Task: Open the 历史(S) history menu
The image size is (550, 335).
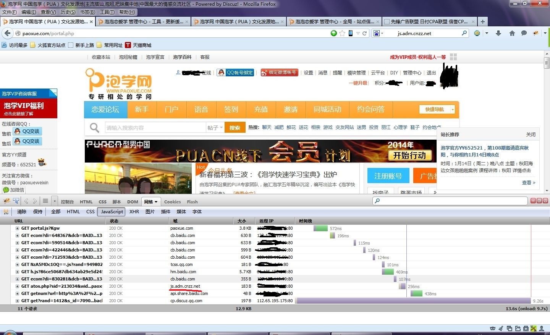Action: [68, 12]
